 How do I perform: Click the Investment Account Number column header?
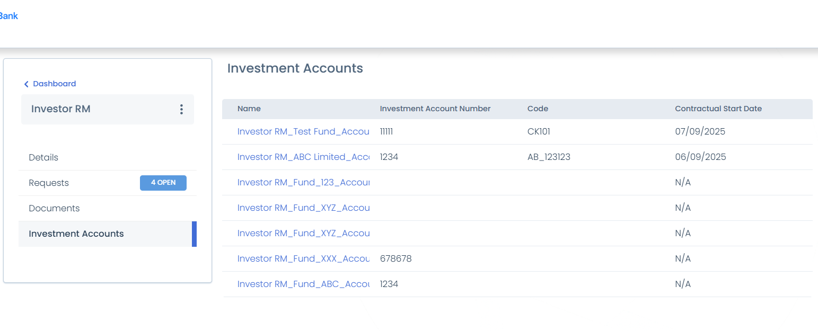[x=435, y=109]
